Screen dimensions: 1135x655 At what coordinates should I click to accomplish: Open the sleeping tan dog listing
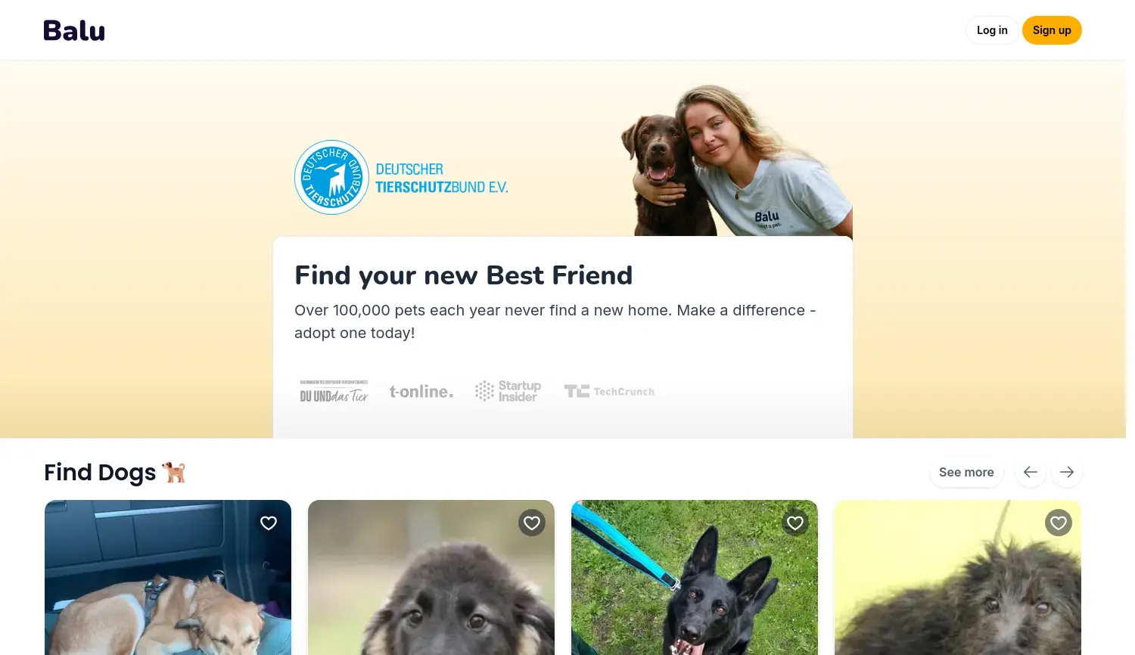[168, 577]
